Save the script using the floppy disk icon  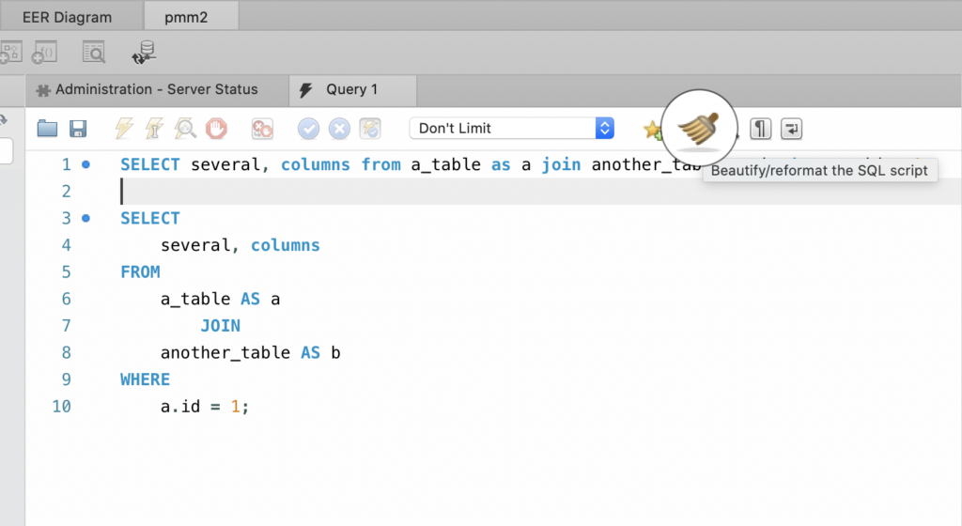pyautogui.click(x=78, y=129)
